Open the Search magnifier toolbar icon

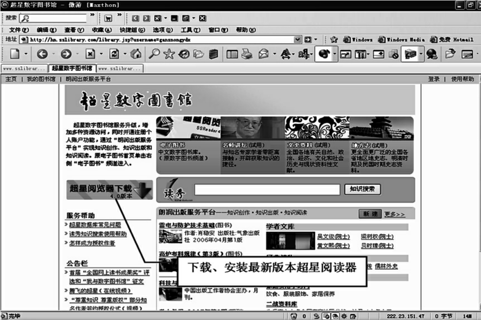point(154,54)
